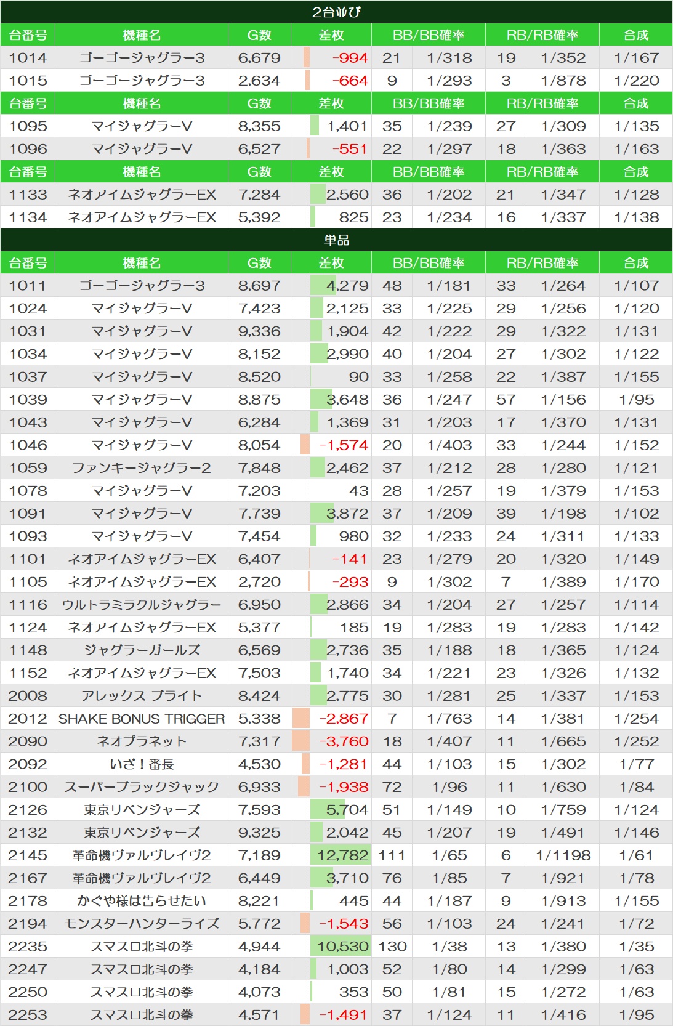Click combined rate 1/95 for machine 1039

coord(636,400)
